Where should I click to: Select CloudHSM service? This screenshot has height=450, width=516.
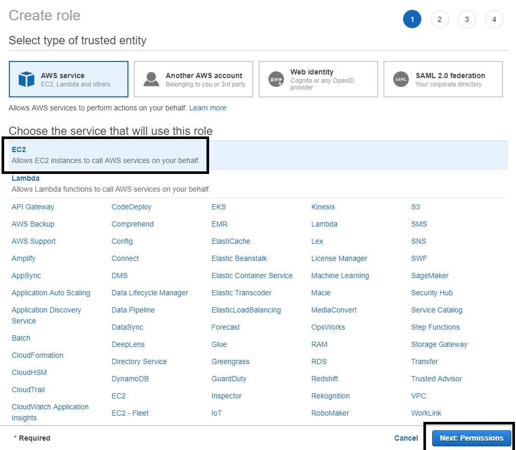coord(29,372)
